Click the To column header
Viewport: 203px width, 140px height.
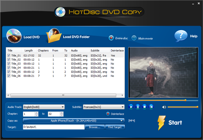coord(66,50)
